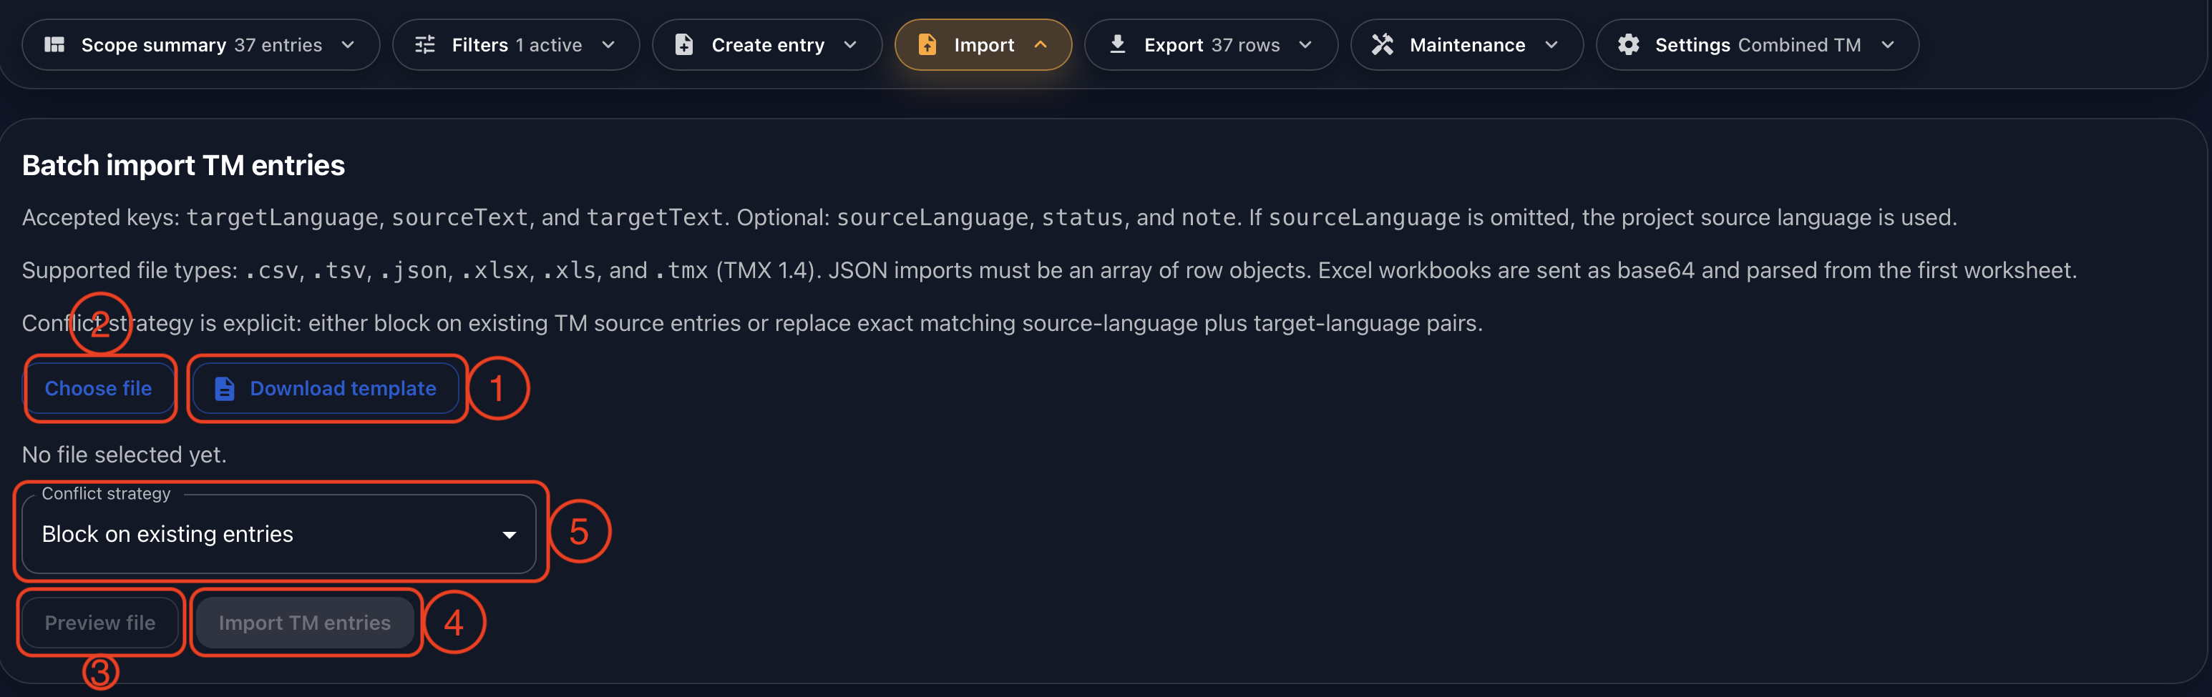Click the document icon on Download template
Image resolution: width=2212 pixels, height=697 pixels.
(224, 388)
